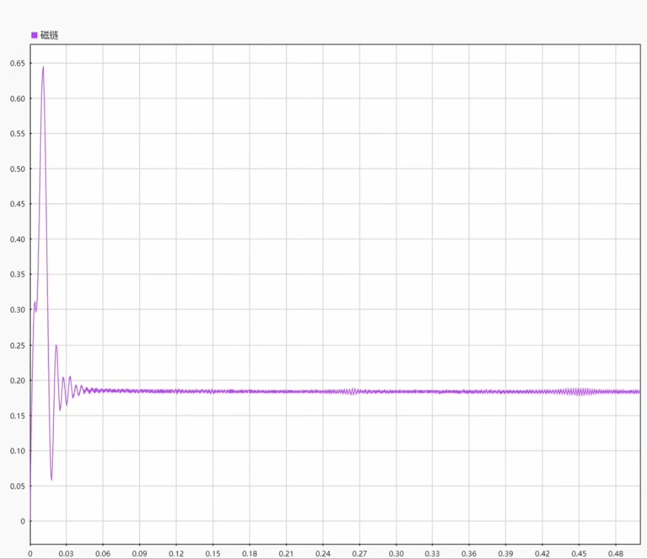Click the y-axis value 0.05

click(17, 487)
